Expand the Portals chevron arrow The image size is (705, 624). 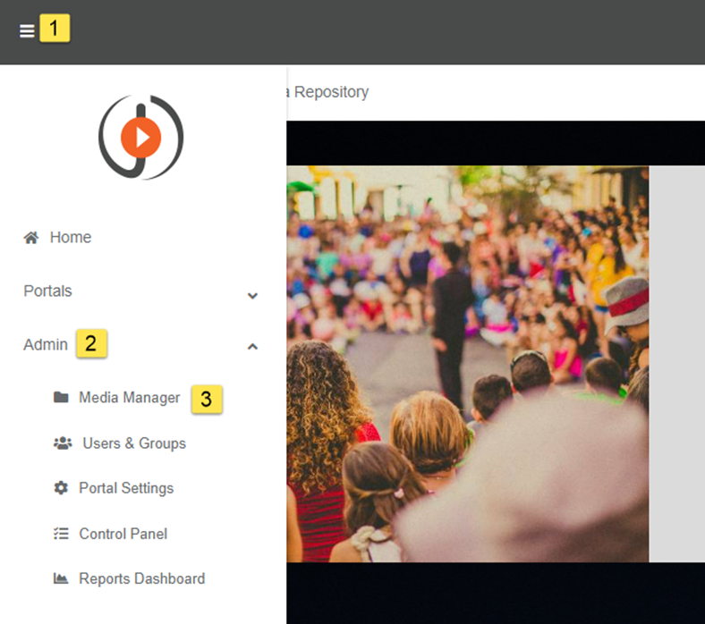pos(252,296)
